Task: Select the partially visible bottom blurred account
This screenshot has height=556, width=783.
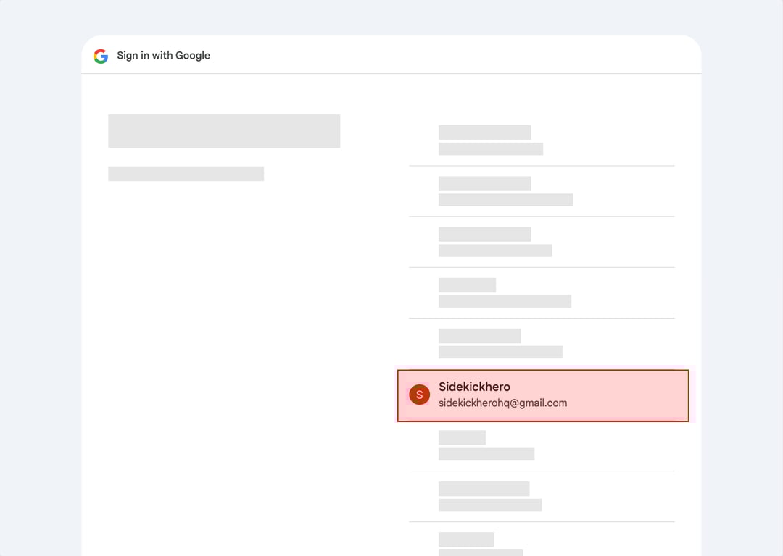Action: pyautogui.click(x=542, y=543)
